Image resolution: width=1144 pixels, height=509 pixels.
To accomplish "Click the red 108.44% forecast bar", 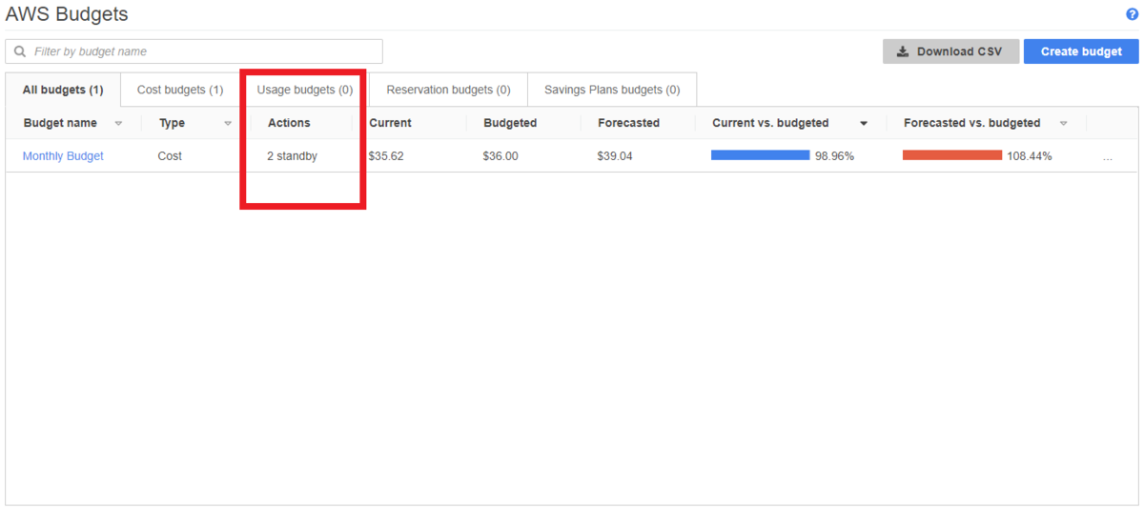I will [x=952, y=155].
